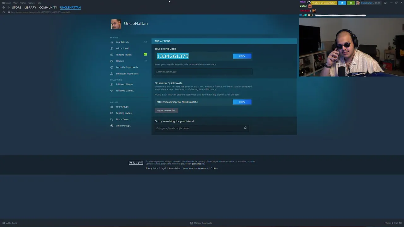Click the Manage Downloads icon
This screenshot has width=404, height=227.
[x=191, y=223]
